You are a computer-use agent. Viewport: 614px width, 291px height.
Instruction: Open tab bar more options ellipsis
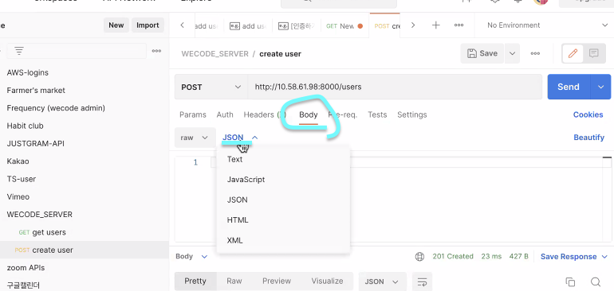click(x=459, y=25)
